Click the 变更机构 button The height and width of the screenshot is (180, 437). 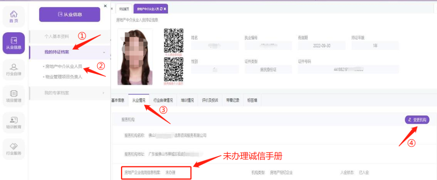tap(416, 120)
